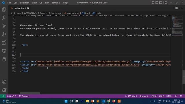The width and height of the screenshot is (185, 104).
Task: Open the Manage gear icon
Action: [x=4, y=90]
